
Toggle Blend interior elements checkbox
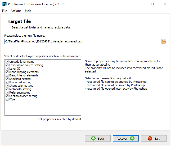tap(7, 75)
